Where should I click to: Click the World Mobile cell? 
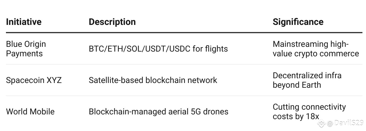(x=30, y=112)
